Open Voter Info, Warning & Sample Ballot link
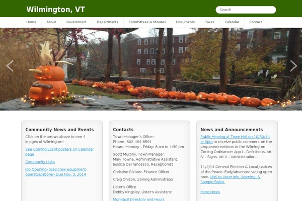 (231, 179)
